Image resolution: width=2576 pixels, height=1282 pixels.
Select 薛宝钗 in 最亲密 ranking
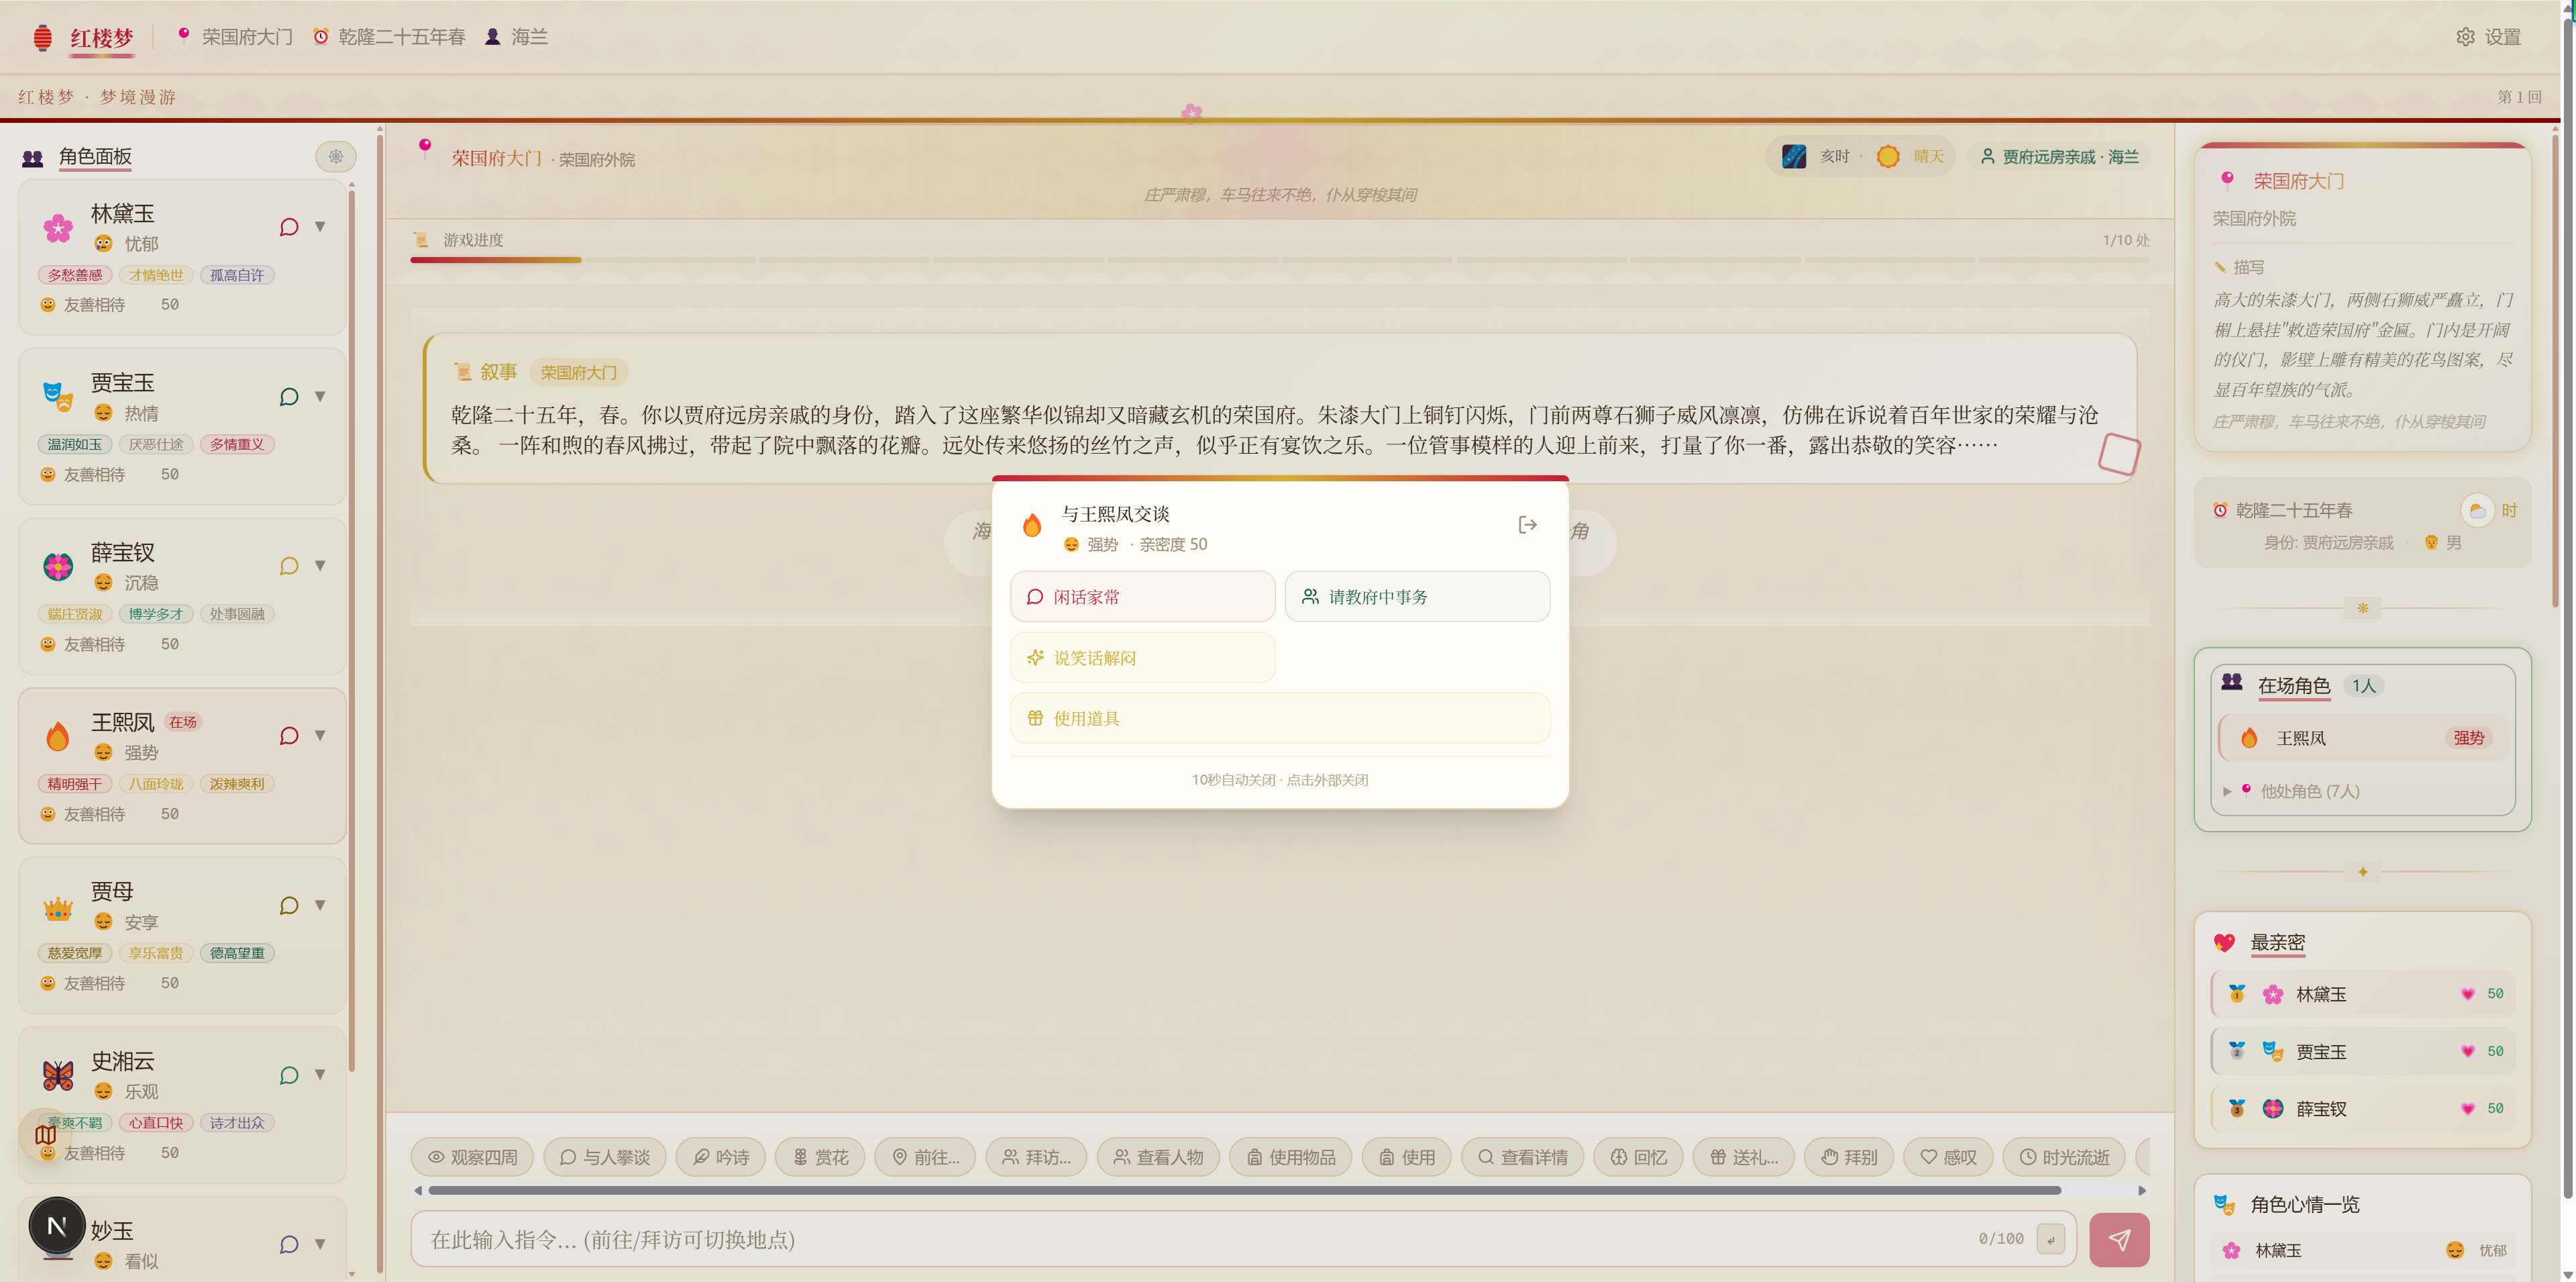click(2362, 1109)
